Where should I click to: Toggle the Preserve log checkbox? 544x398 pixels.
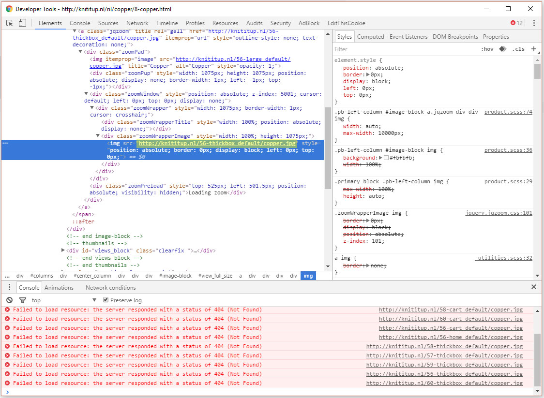106,300
